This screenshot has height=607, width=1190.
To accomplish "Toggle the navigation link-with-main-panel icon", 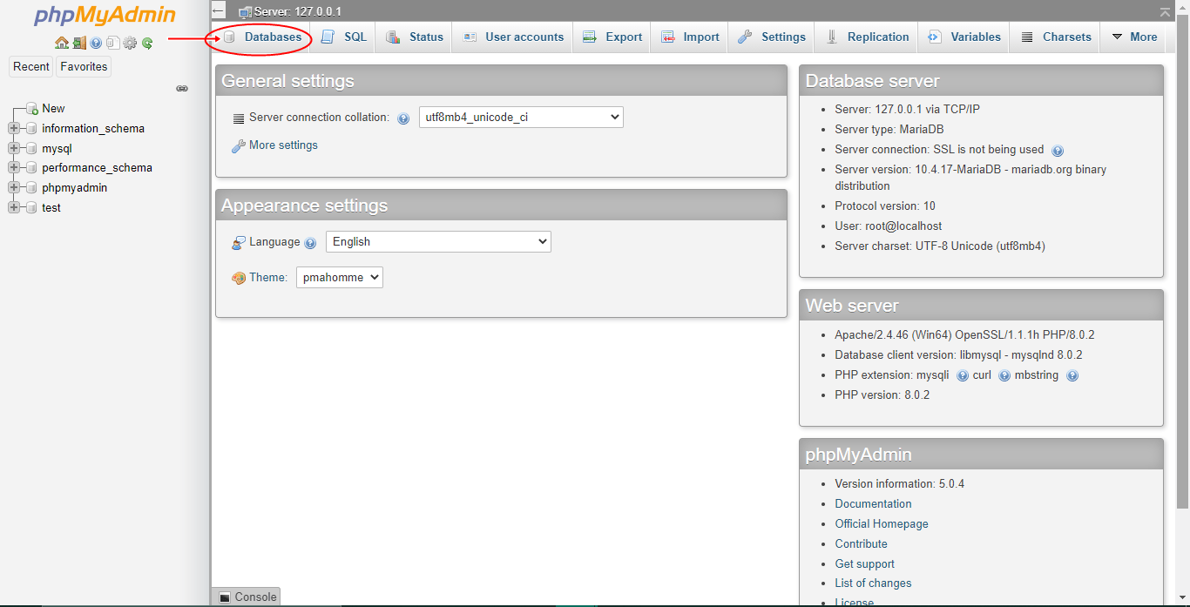I will [182, 88].
